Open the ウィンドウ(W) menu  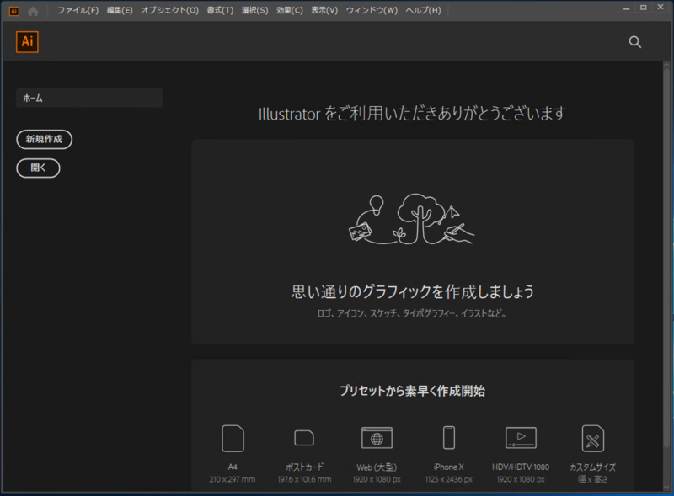coord(372,10)
